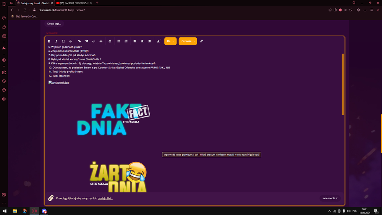Image resolution: width=382 pixels, height=215 pixels.
Task: Open the GX Corner gamepad icon
Action: (x=12, y=3)
